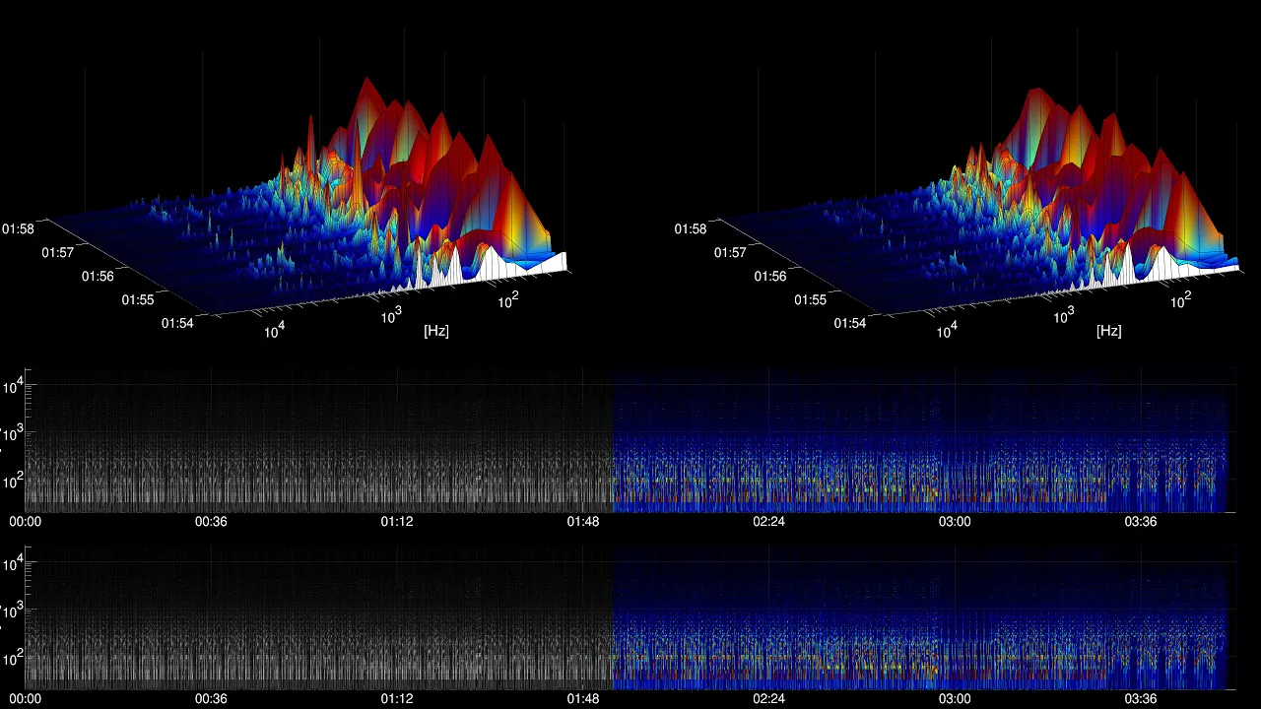Click the 01:56 label on right 3D plot

pyautogui.click(x=770, y=276)
